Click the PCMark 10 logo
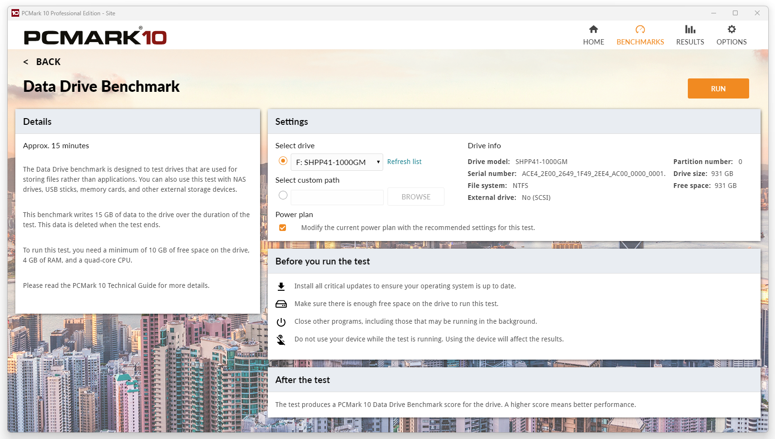 click(95, 36)
